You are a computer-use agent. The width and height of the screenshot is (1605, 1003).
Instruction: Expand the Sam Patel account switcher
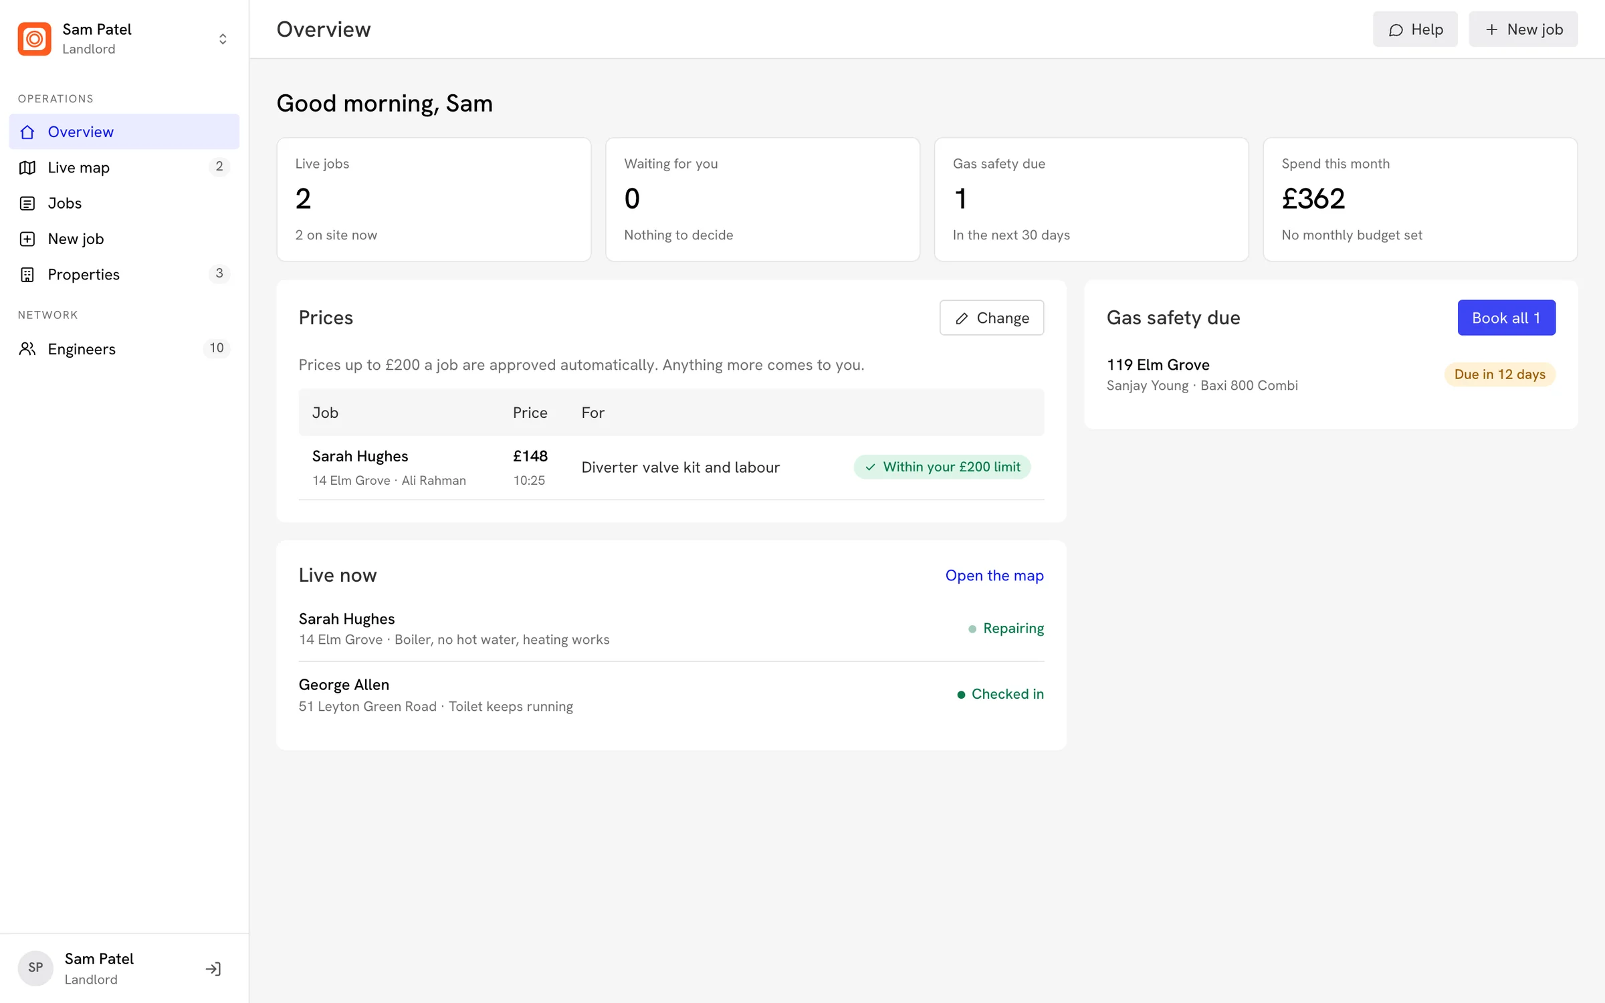pyautogui.click(x=223, y=39)
